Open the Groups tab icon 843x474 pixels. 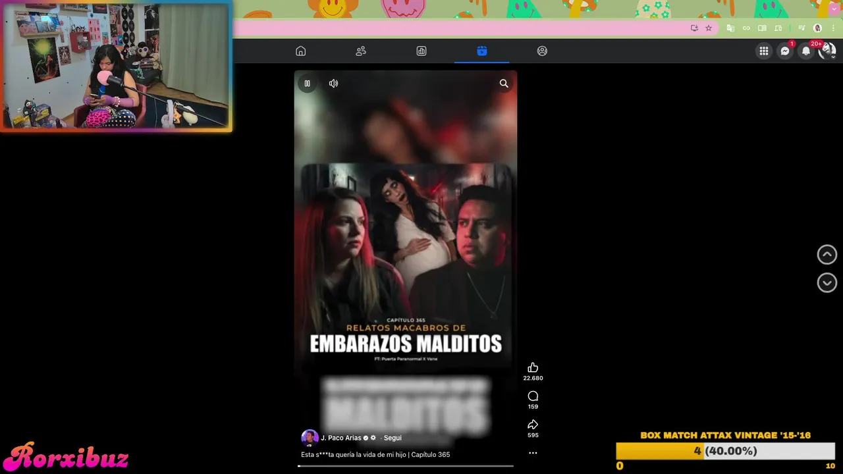(542, 51)
